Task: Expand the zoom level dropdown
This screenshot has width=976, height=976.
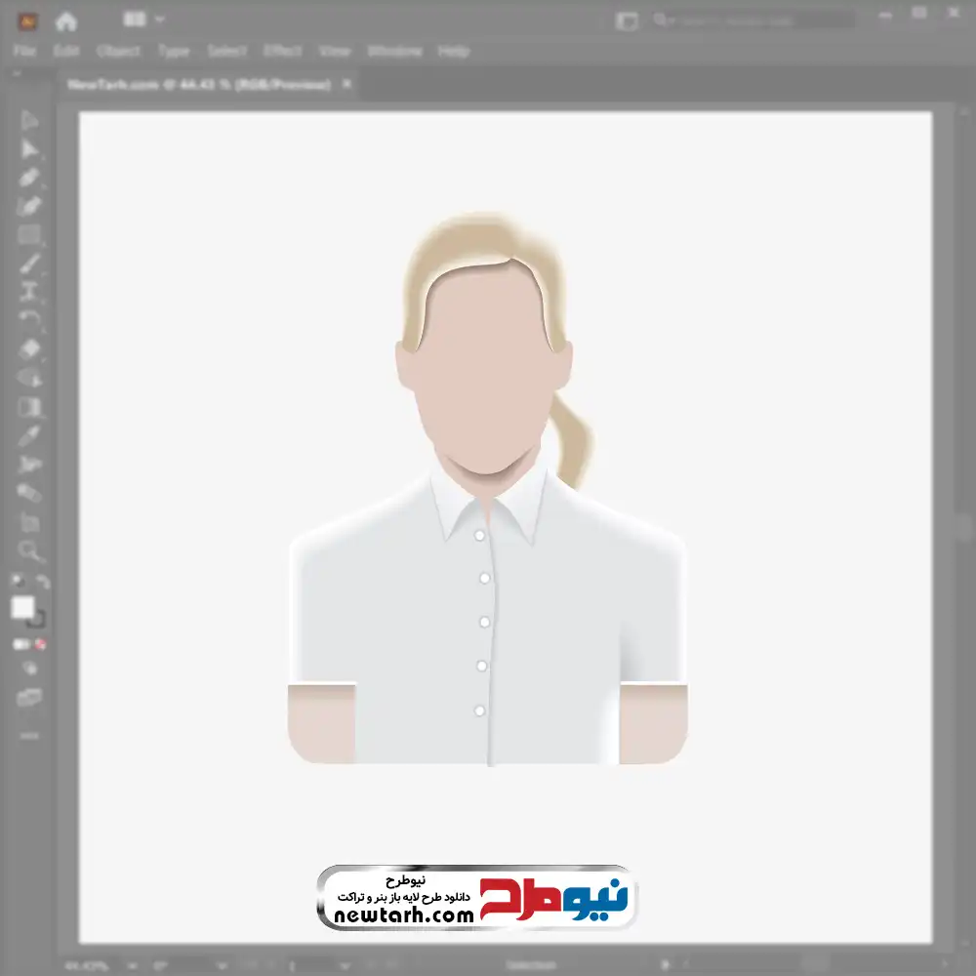Action: [133, 966]
